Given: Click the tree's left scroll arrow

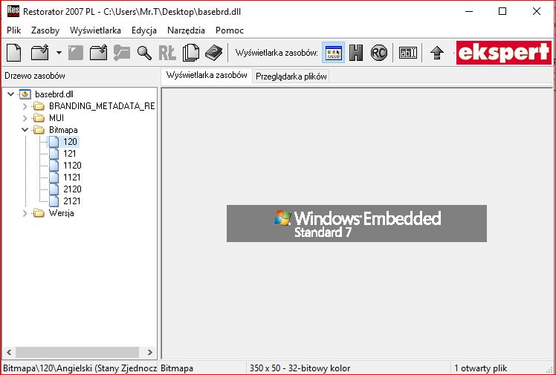Looking at the screenshot, I should tap(9, 352).
